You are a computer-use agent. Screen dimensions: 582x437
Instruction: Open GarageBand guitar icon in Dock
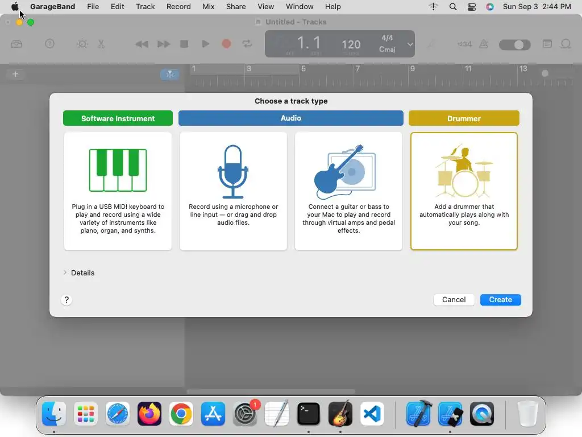click(x=340, y=414)
